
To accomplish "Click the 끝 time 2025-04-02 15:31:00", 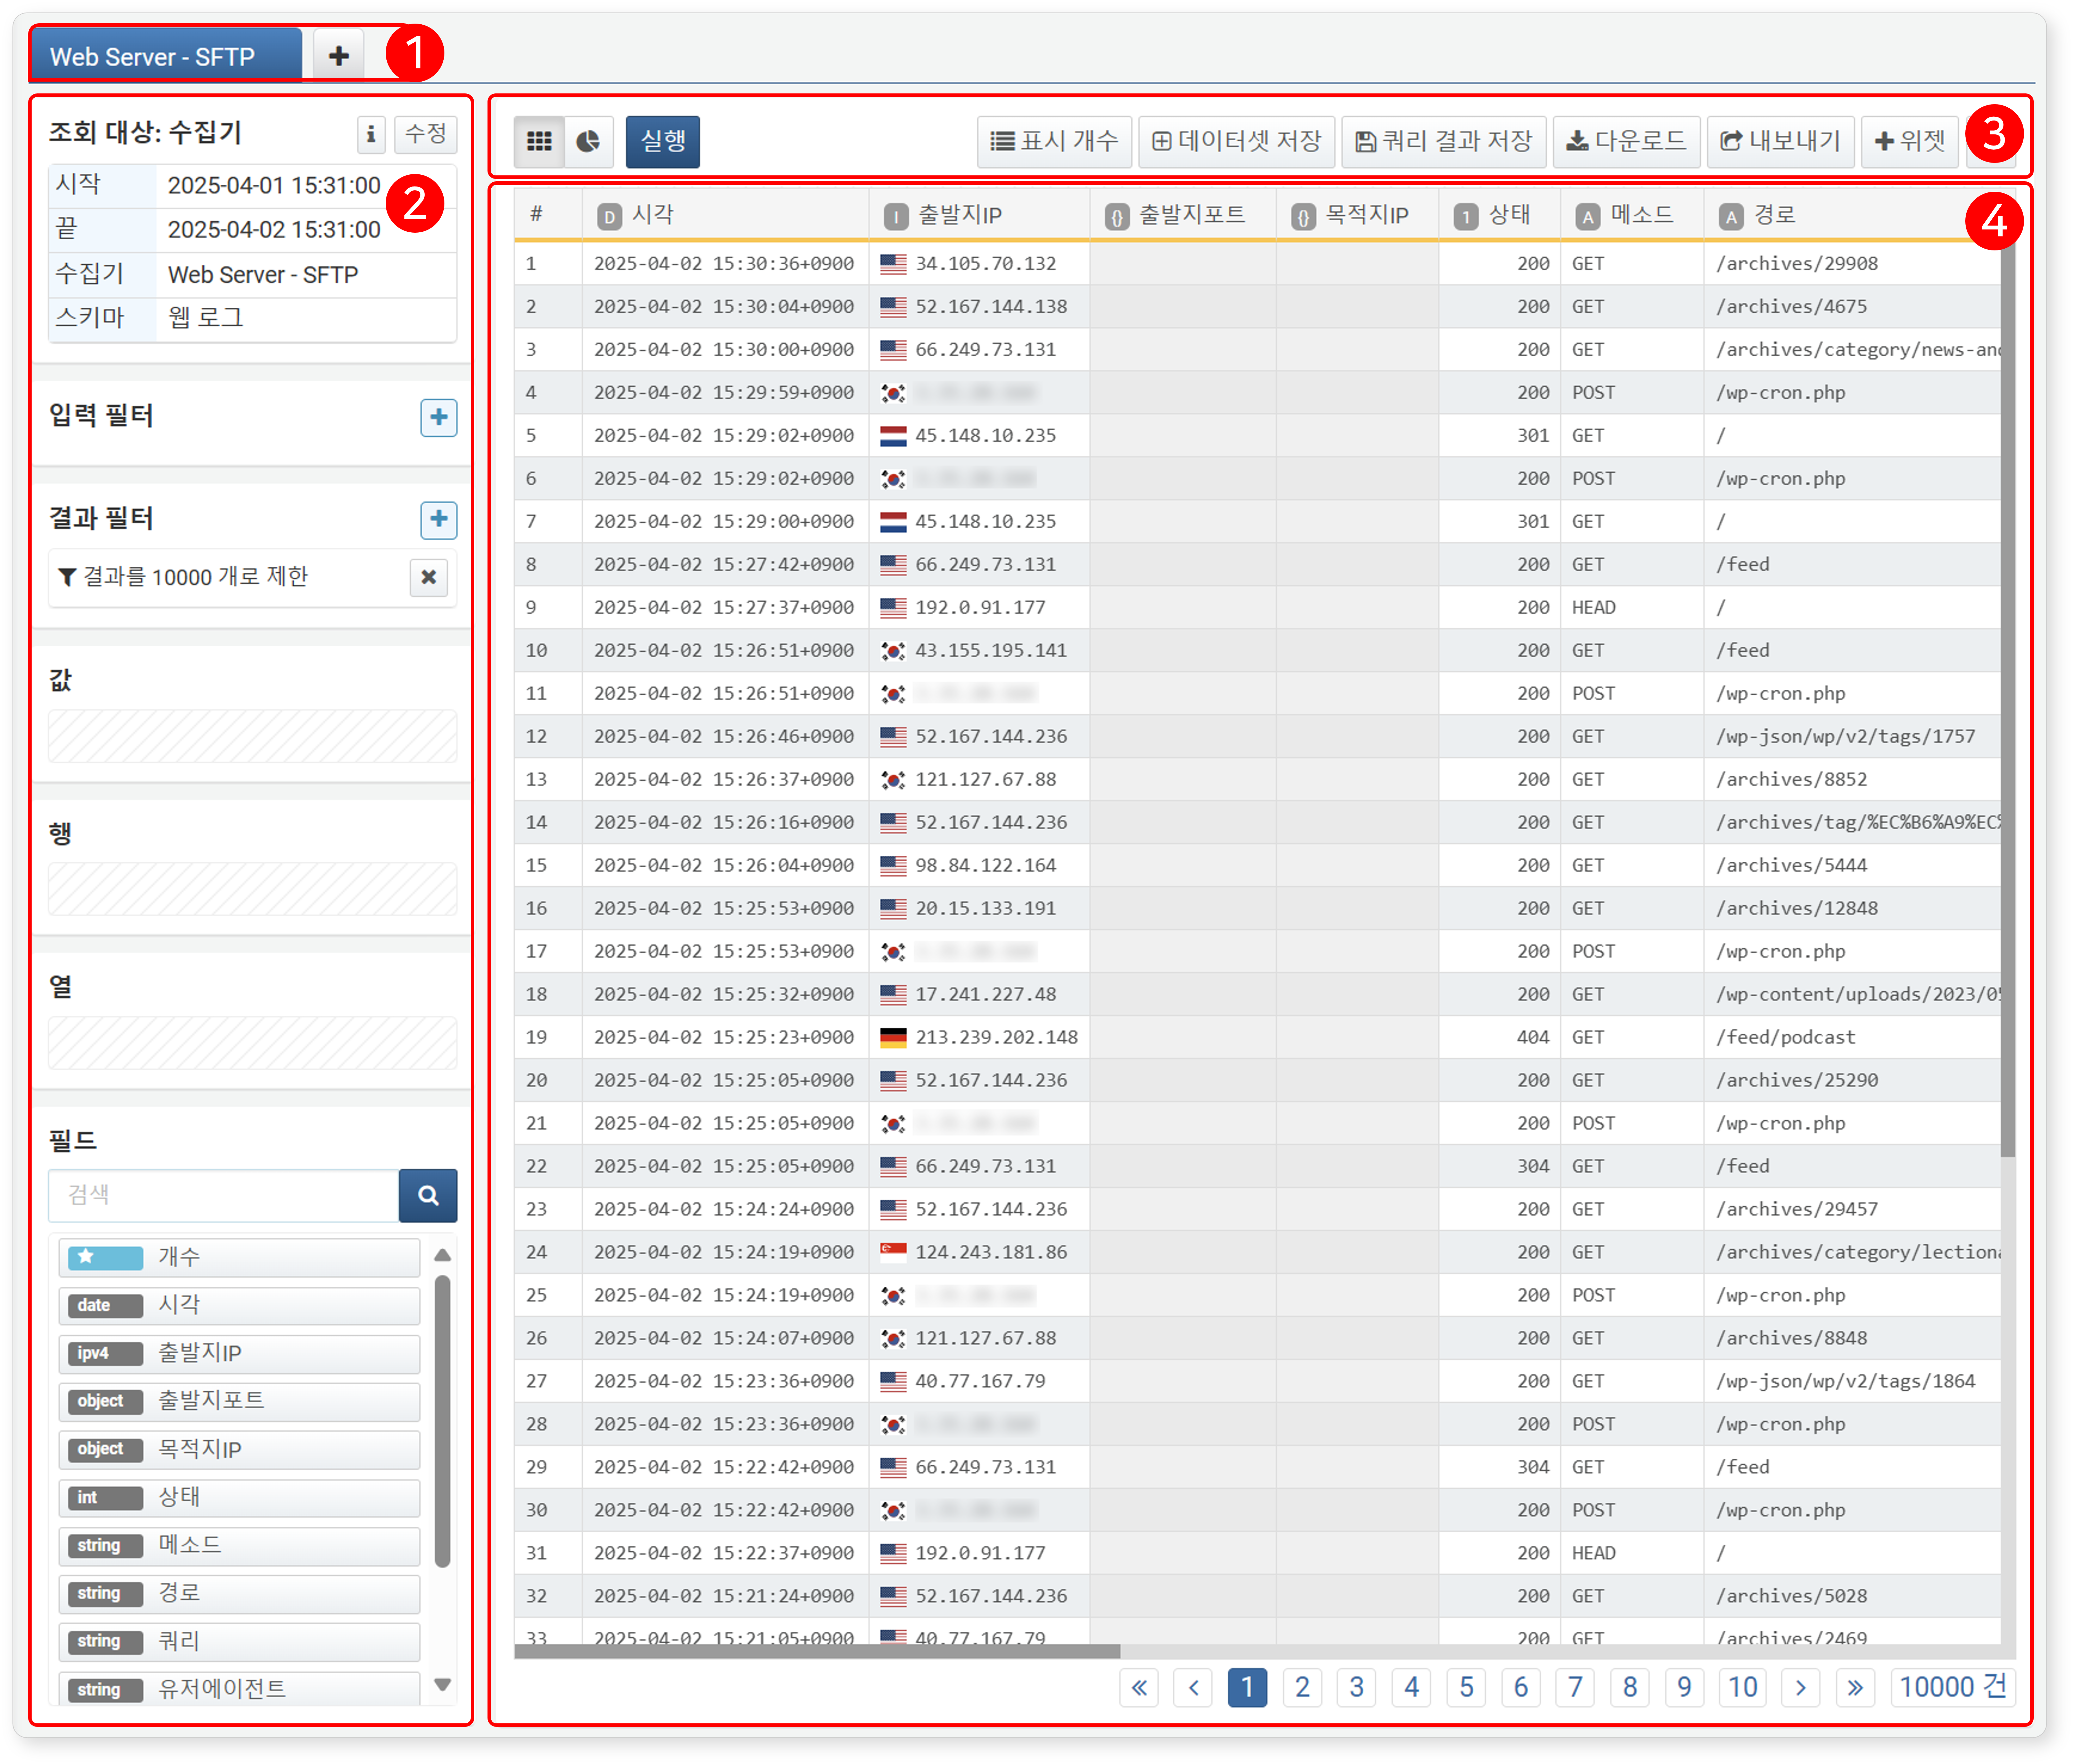I will pos(274,230).
